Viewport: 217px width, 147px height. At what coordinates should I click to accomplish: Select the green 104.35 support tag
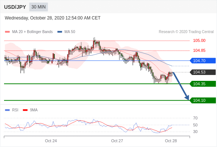coord(203,84)
